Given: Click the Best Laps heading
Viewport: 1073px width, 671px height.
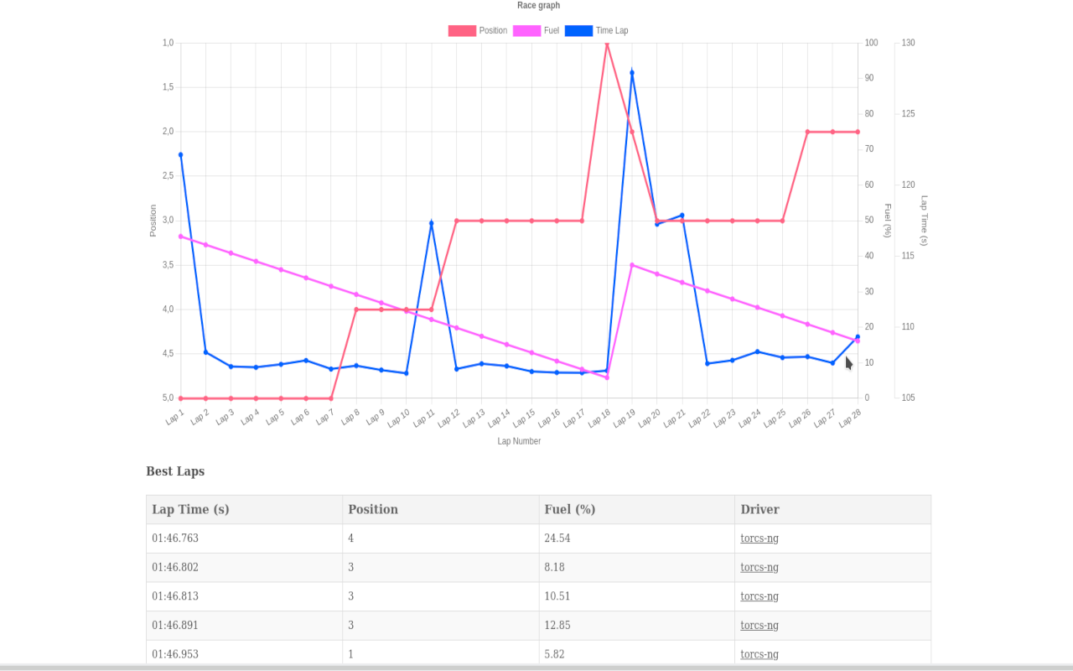Looking at the screenshot, I should point(175,471).
